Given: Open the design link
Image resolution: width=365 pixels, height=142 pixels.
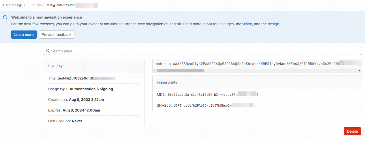Looking at the screenshot, I should point(273,24).
